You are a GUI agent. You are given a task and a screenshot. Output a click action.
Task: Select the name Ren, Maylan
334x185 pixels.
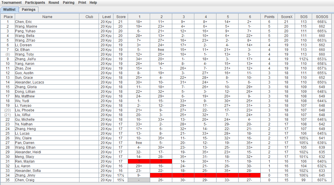[x=25, y=161]
